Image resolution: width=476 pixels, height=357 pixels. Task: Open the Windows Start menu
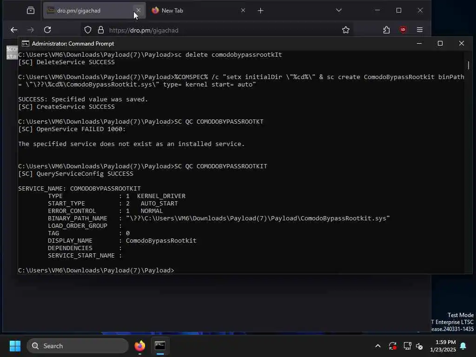15,346
